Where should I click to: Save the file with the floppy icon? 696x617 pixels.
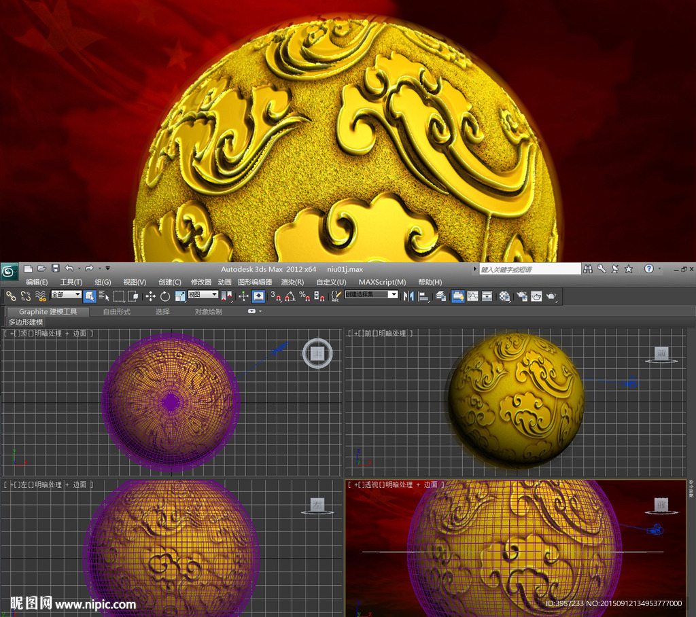pos(56,268)
